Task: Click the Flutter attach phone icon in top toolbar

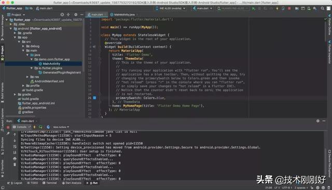Action: (x=283, y=8)
